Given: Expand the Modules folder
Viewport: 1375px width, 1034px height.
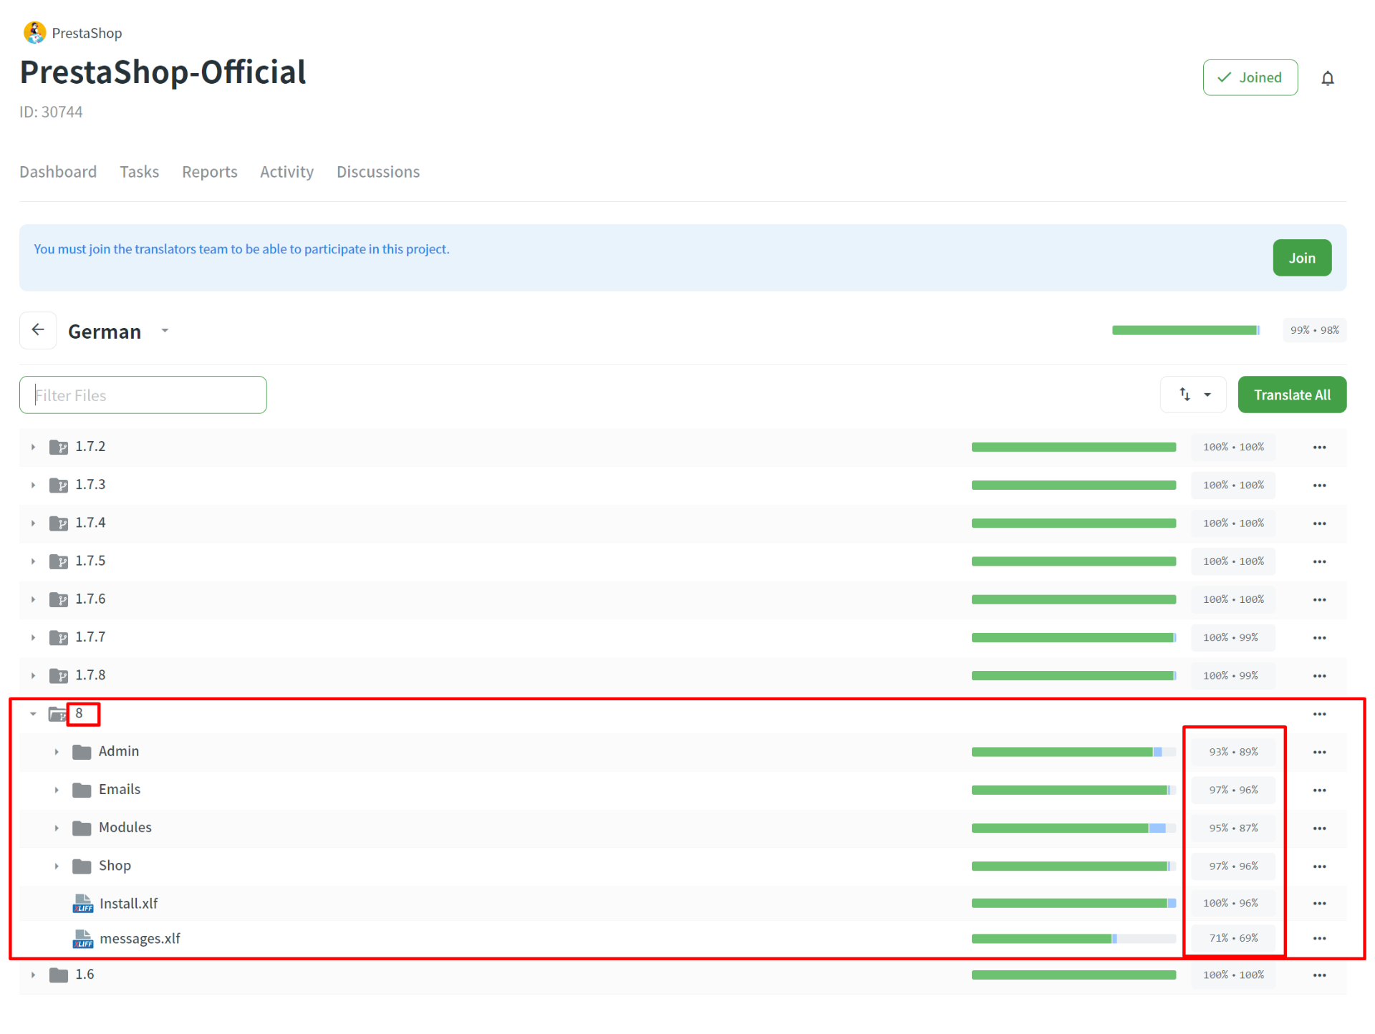Looking at the screenshot, I should coord(57,828).
